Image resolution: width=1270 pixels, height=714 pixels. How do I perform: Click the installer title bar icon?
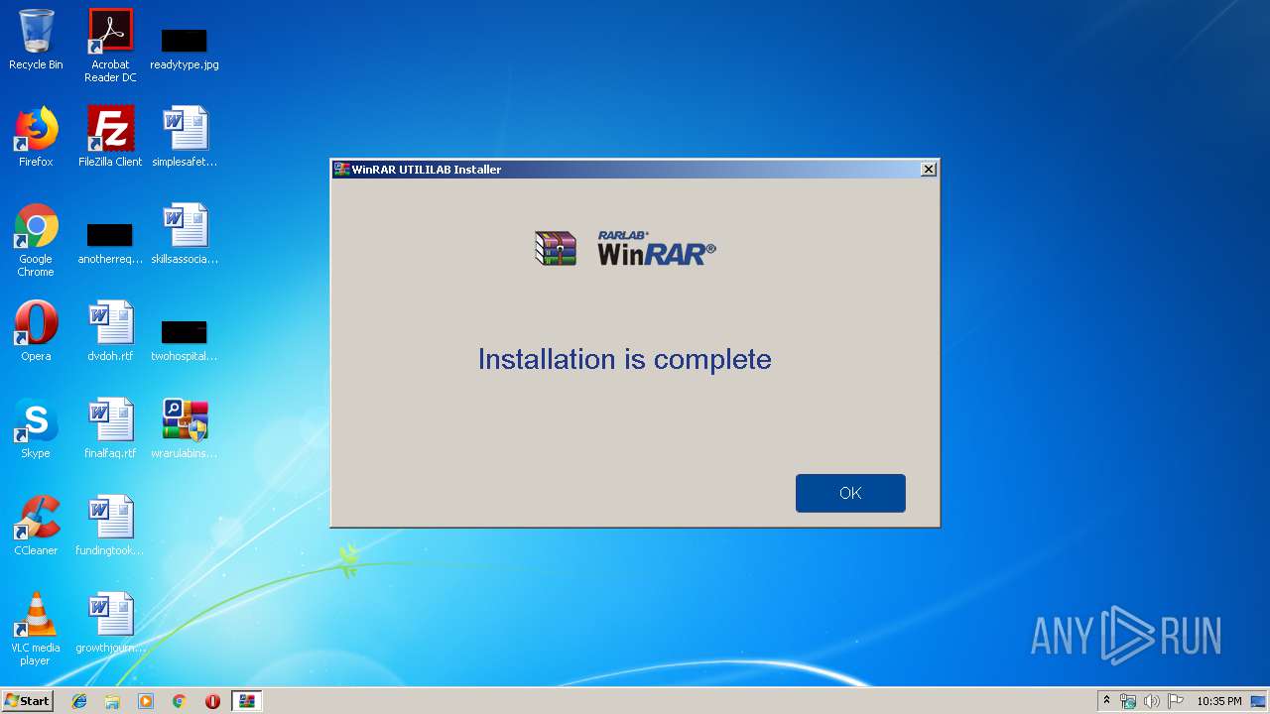click(x=341, y=170)
